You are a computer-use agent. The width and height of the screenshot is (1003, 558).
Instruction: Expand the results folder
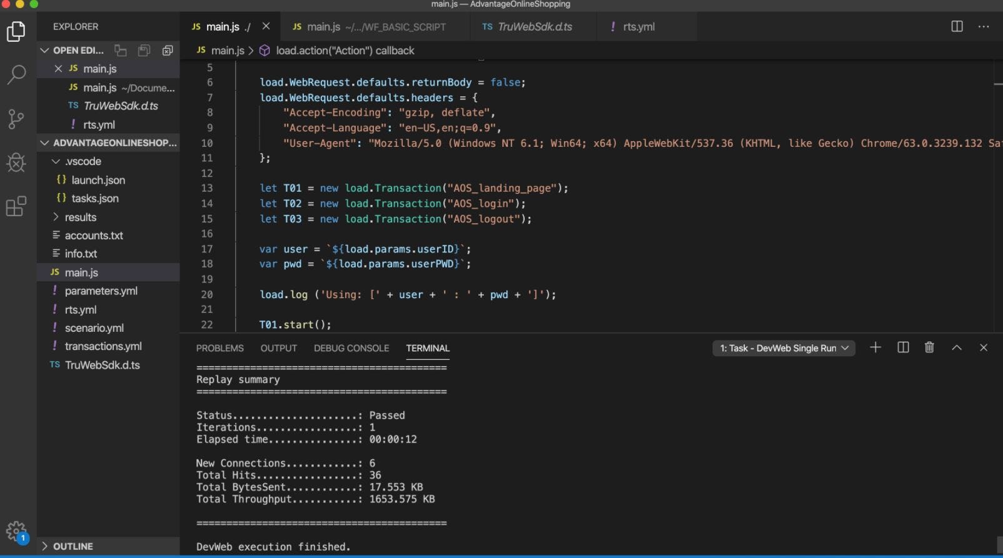point(80,217)
